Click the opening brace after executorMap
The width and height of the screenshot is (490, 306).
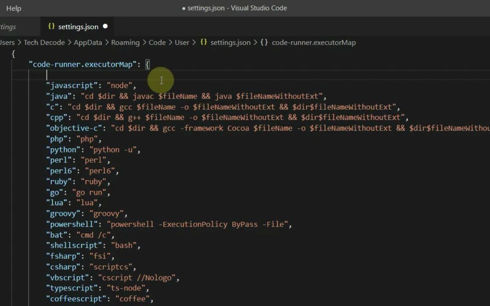[148, 64]
